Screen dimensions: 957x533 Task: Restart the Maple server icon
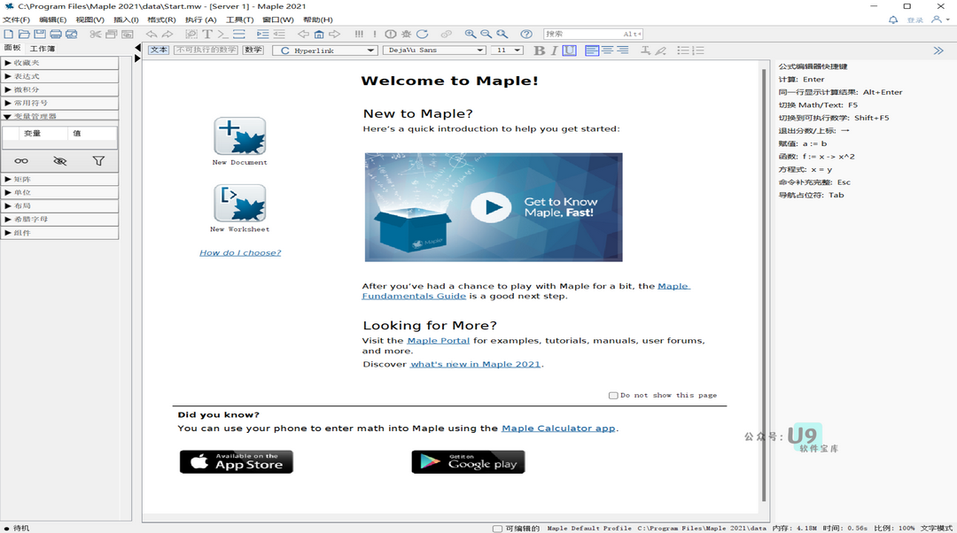click(423, 35)
